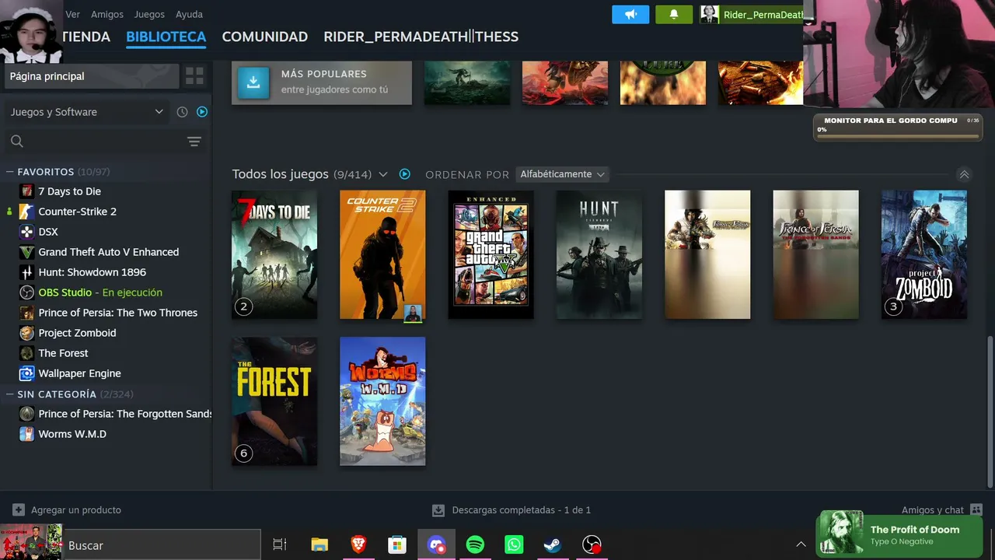Switch to Discord in the taskbar

(436, 545)
